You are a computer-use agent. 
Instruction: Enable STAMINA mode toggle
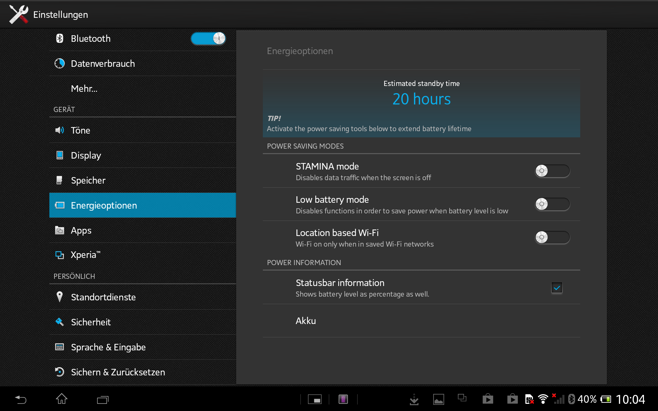552,171
